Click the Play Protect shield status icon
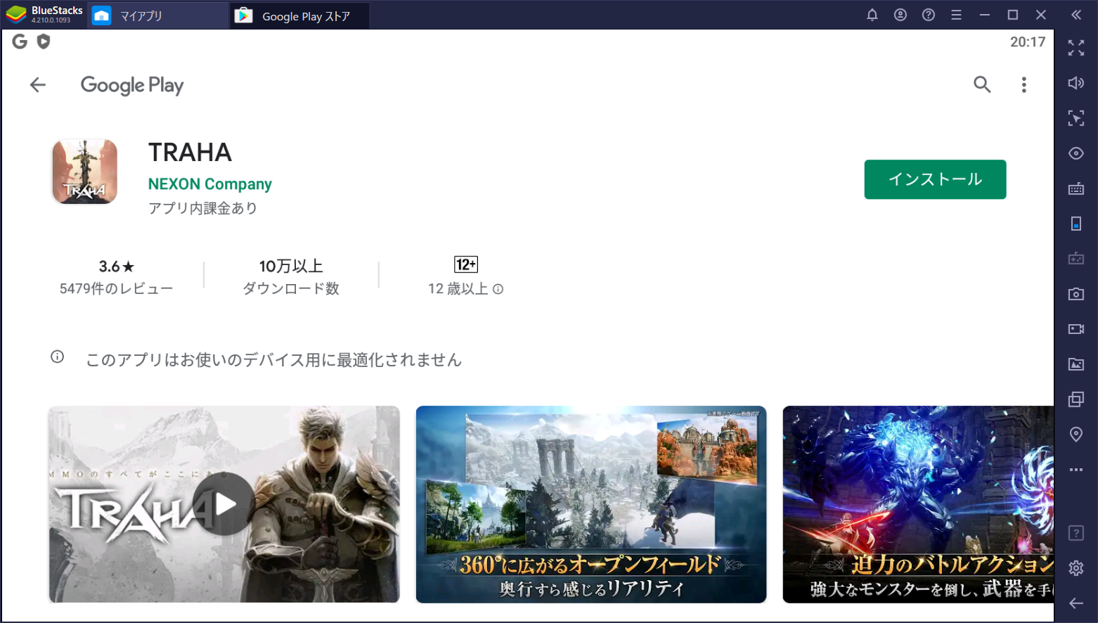Screen dimensions: 1098x623 tap(44, 41)
